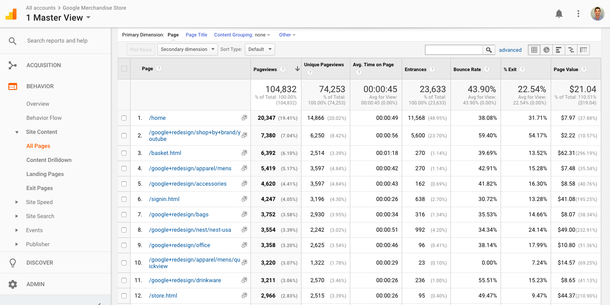Open /signin.html external link icon
Image resolution: width=610 pixels, height=305 pixels.
pyautogui.click(x=244, y=199)
